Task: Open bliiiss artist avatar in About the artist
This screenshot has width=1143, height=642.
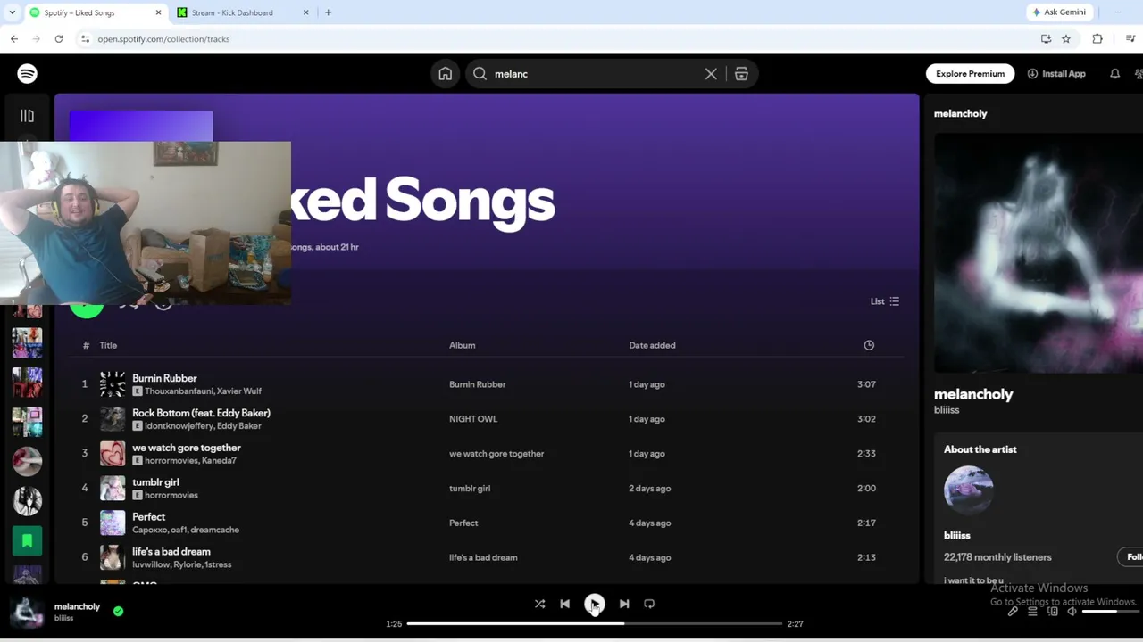Action: (969, 490)
